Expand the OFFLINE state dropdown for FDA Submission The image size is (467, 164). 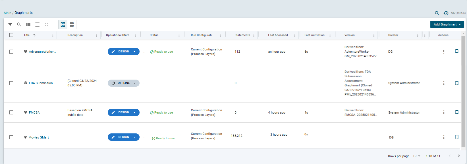click(134, 83)
